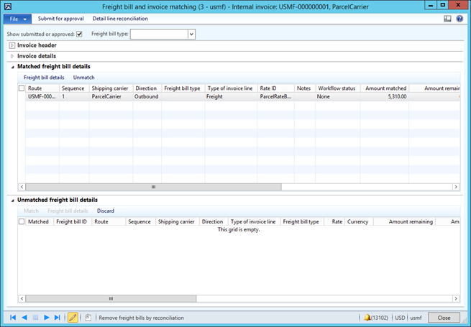Image resolution: width=471 pixels, height=327 pixels.
Task: Expand the Invoice header section
Action: [12, 45]
